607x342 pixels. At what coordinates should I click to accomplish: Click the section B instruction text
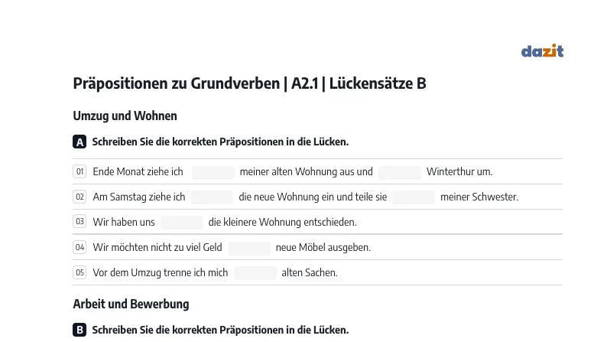point(220,330)
